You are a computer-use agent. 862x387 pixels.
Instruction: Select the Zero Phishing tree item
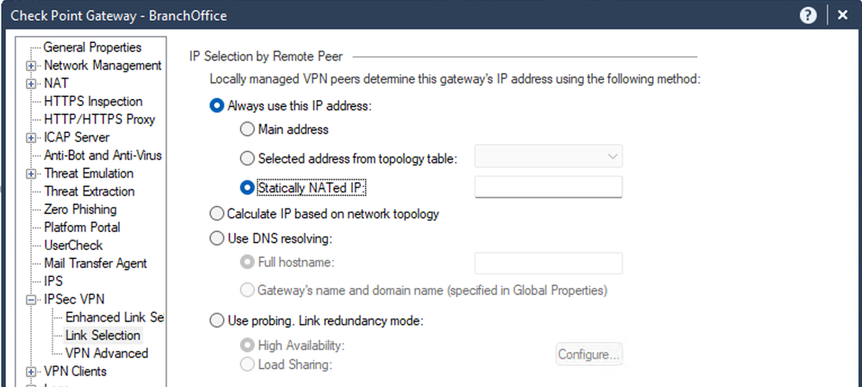80,209
